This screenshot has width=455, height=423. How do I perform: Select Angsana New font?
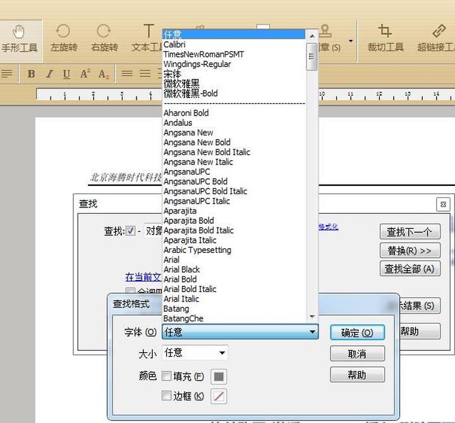click(234, 132)
